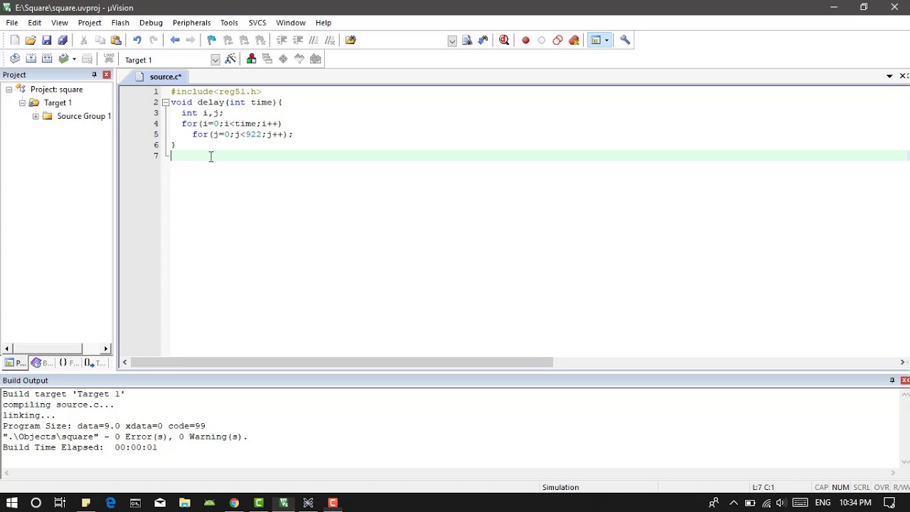Open the Configuration wrench

pyautogui.click(x=625, y=41)
